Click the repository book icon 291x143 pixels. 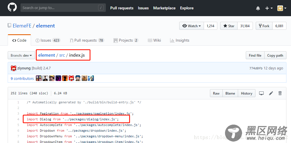9,26
